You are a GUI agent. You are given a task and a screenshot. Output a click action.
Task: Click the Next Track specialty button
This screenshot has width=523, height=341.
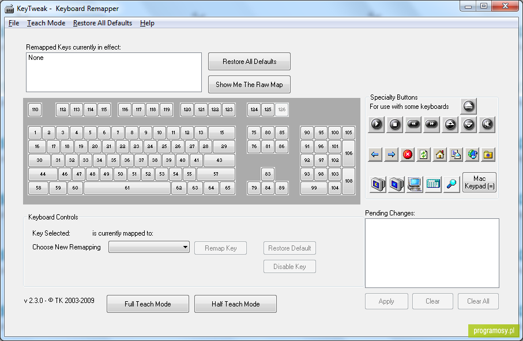(x=431, y=124)
